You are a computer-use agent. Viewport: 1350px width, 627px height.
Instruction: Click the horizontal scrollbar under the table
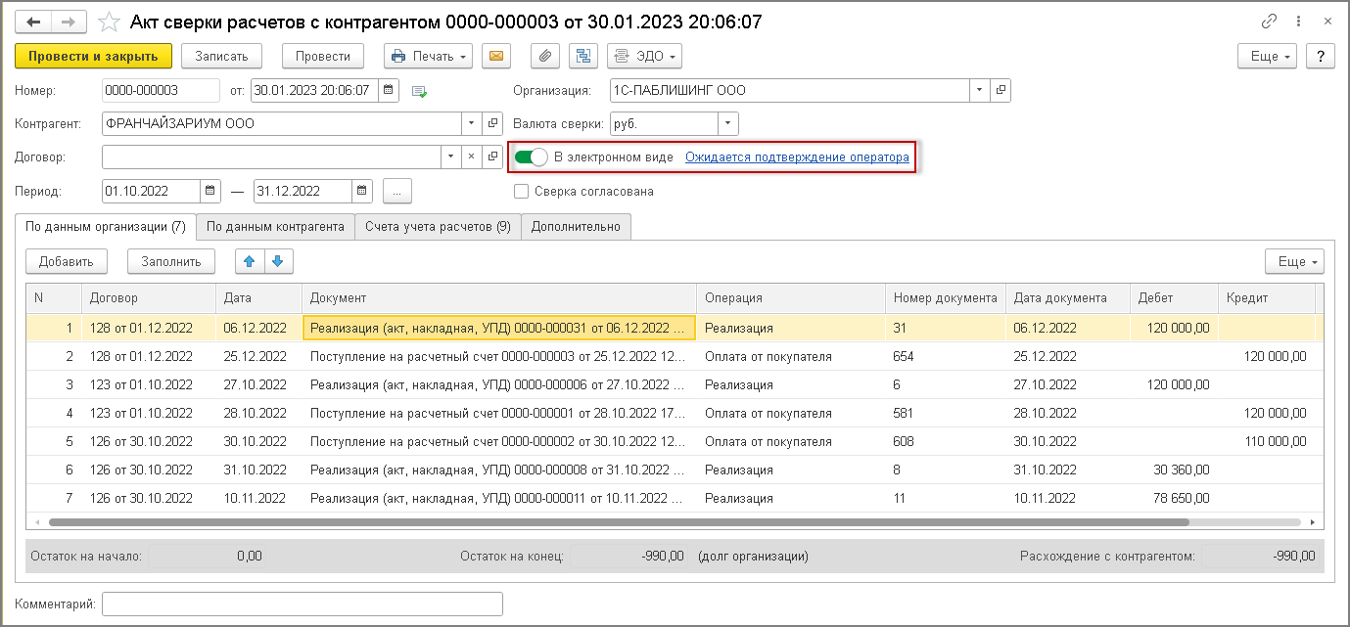click(x=667, y=522)
